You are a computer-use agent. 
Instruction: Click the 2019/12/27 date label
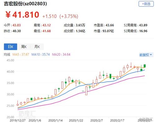click(x=18, y=121)
